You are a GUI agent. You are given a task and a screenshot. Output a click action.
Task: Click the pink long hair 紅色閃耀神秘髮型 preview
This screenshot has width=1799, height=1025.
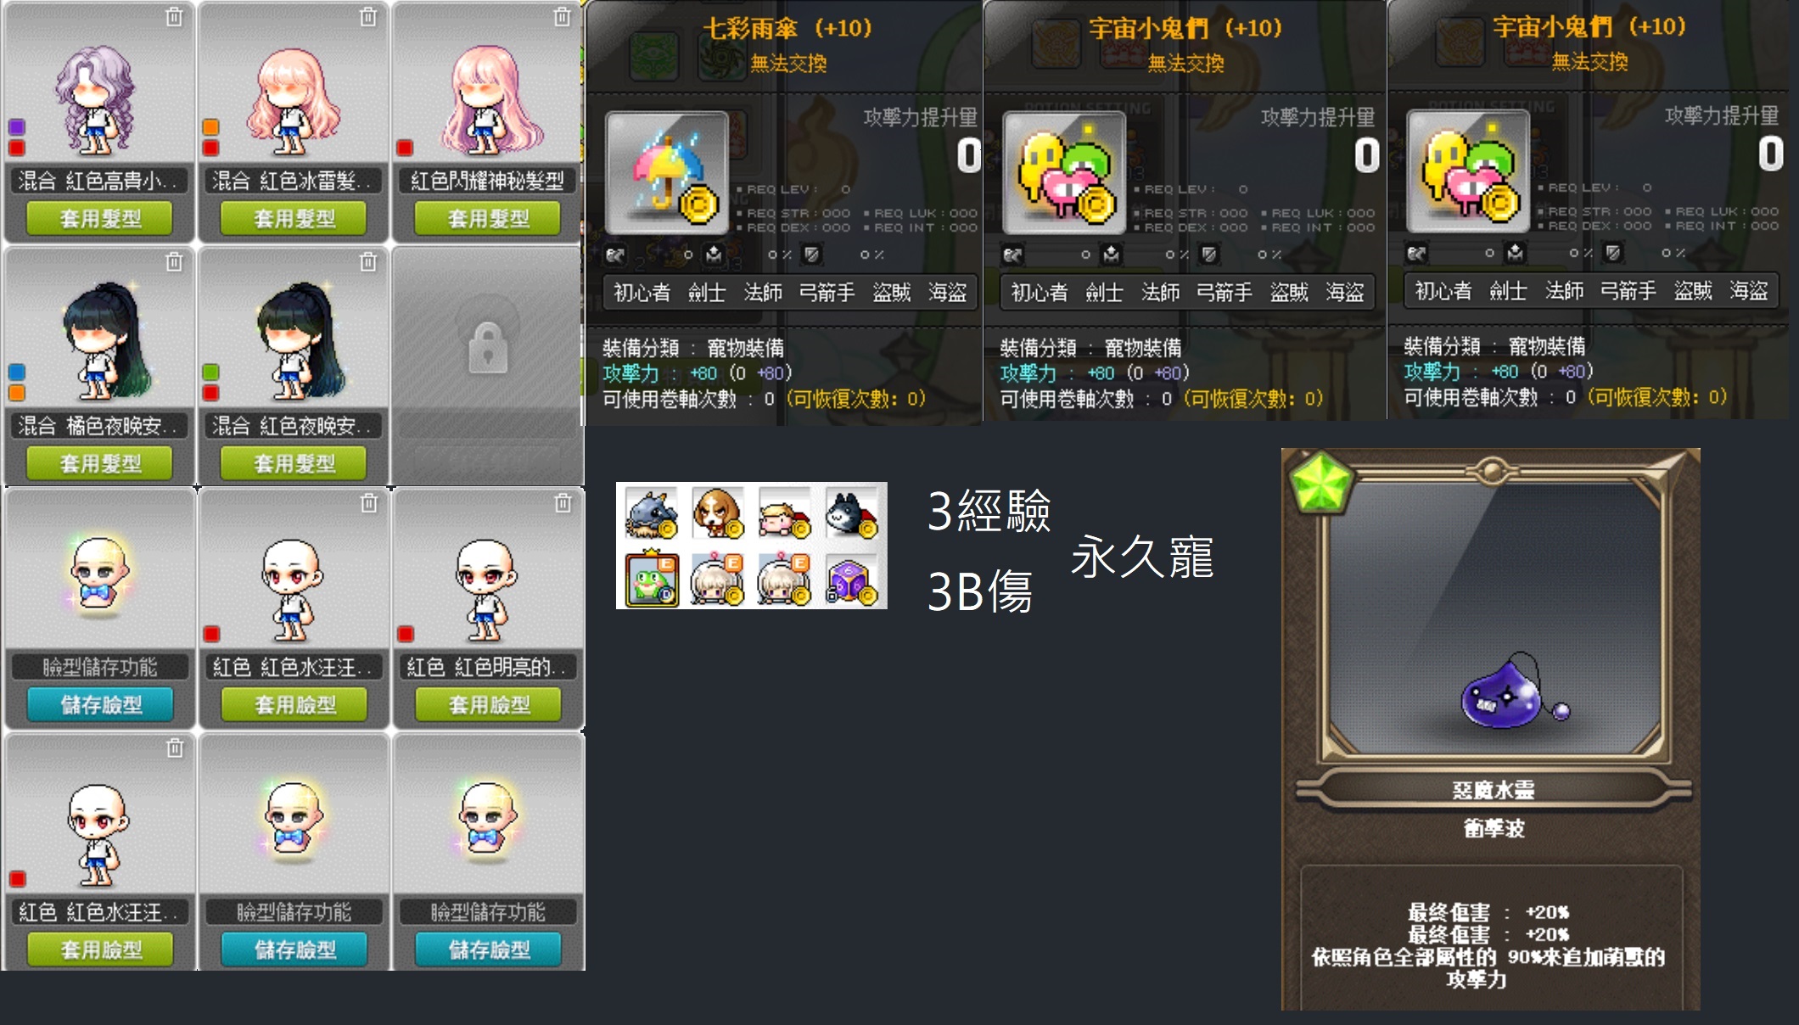[x=488, y=102]
